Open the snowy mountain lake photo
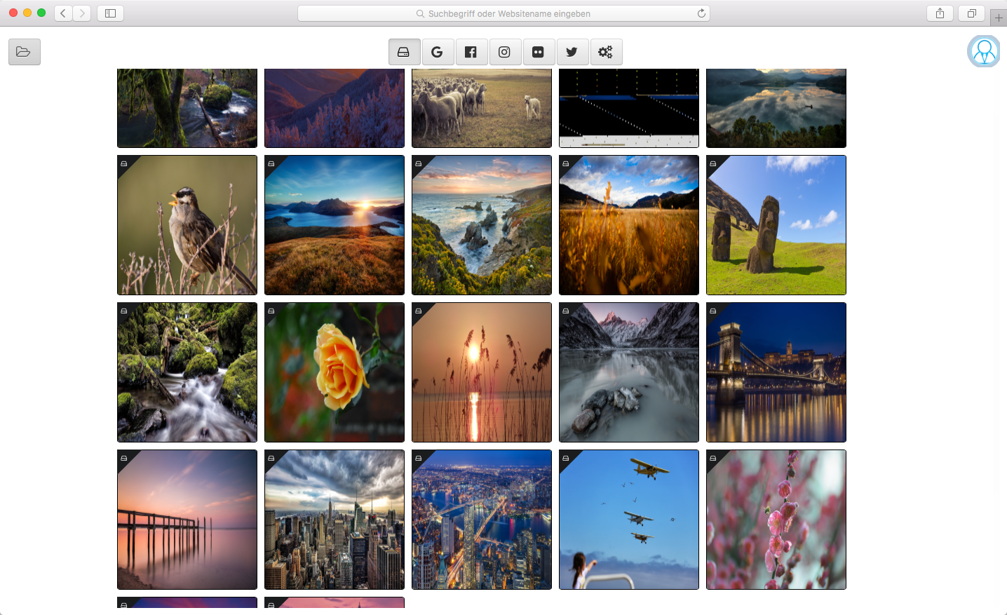This screenshot has width=1007, height=615. click(629, 372)
